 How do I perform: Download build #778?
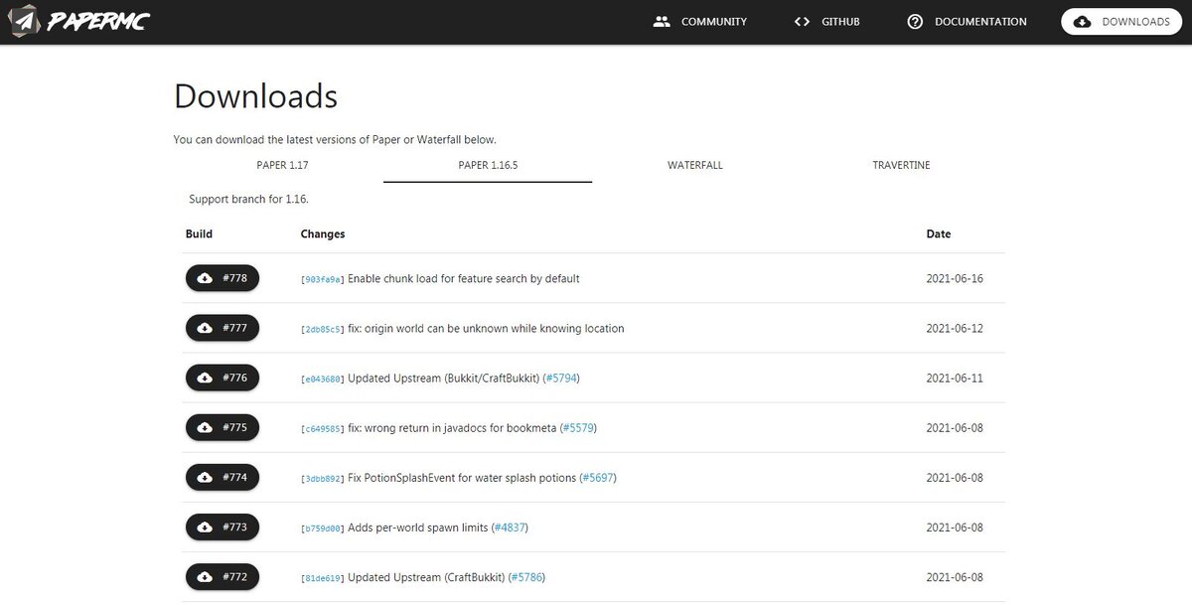click(223, 278)
